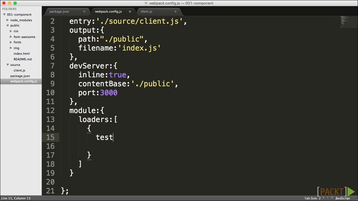
Task: Open package.json in the sidebar
Action: (x=20, y=76)
